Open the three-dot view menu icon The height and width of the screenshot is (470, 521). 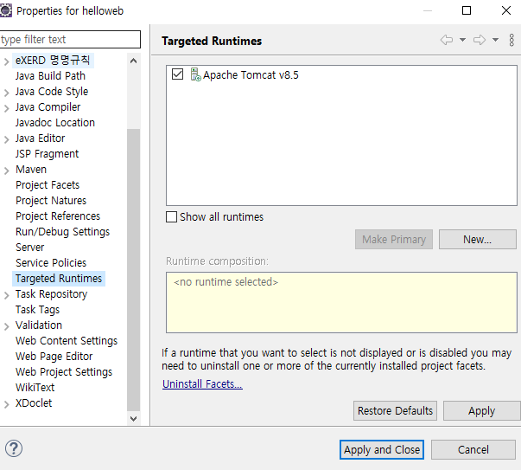tap(511, 41)
